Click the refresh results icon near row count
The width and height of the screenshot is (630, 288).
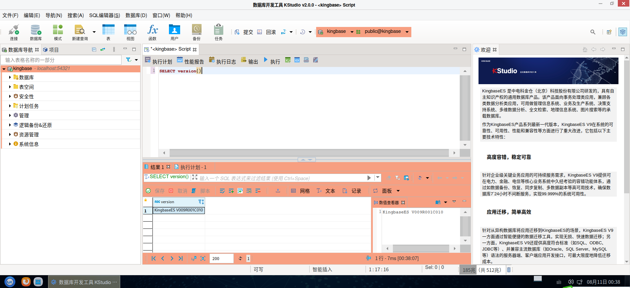point(240,258)
